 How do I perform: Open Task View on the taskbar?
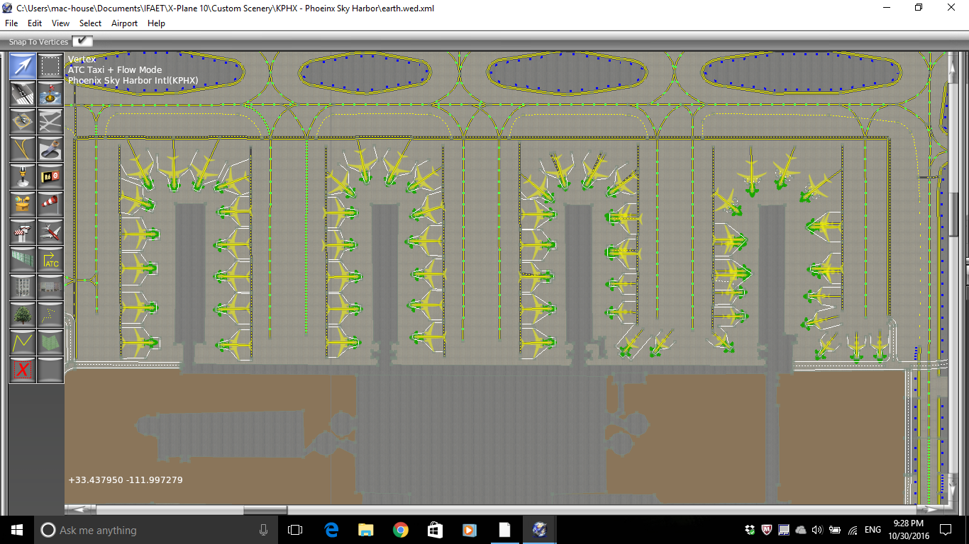tap(295, 530)
